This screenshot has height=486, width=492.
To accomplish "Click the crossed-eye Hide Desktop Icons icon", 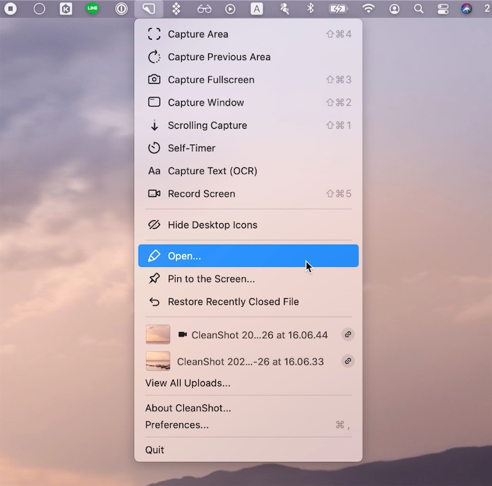I will [154, 224].
